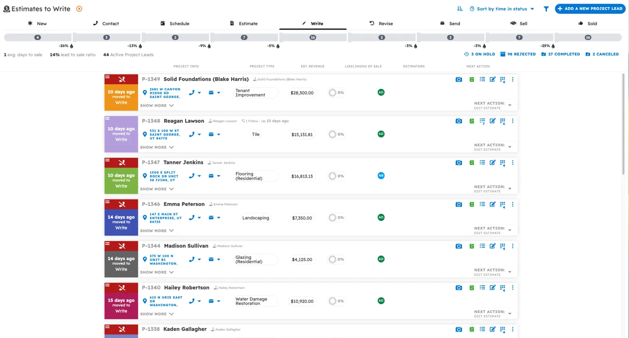Expand Show More on Reagan Lawson
This screenshot has width=629, height=338.
(157, 148)
